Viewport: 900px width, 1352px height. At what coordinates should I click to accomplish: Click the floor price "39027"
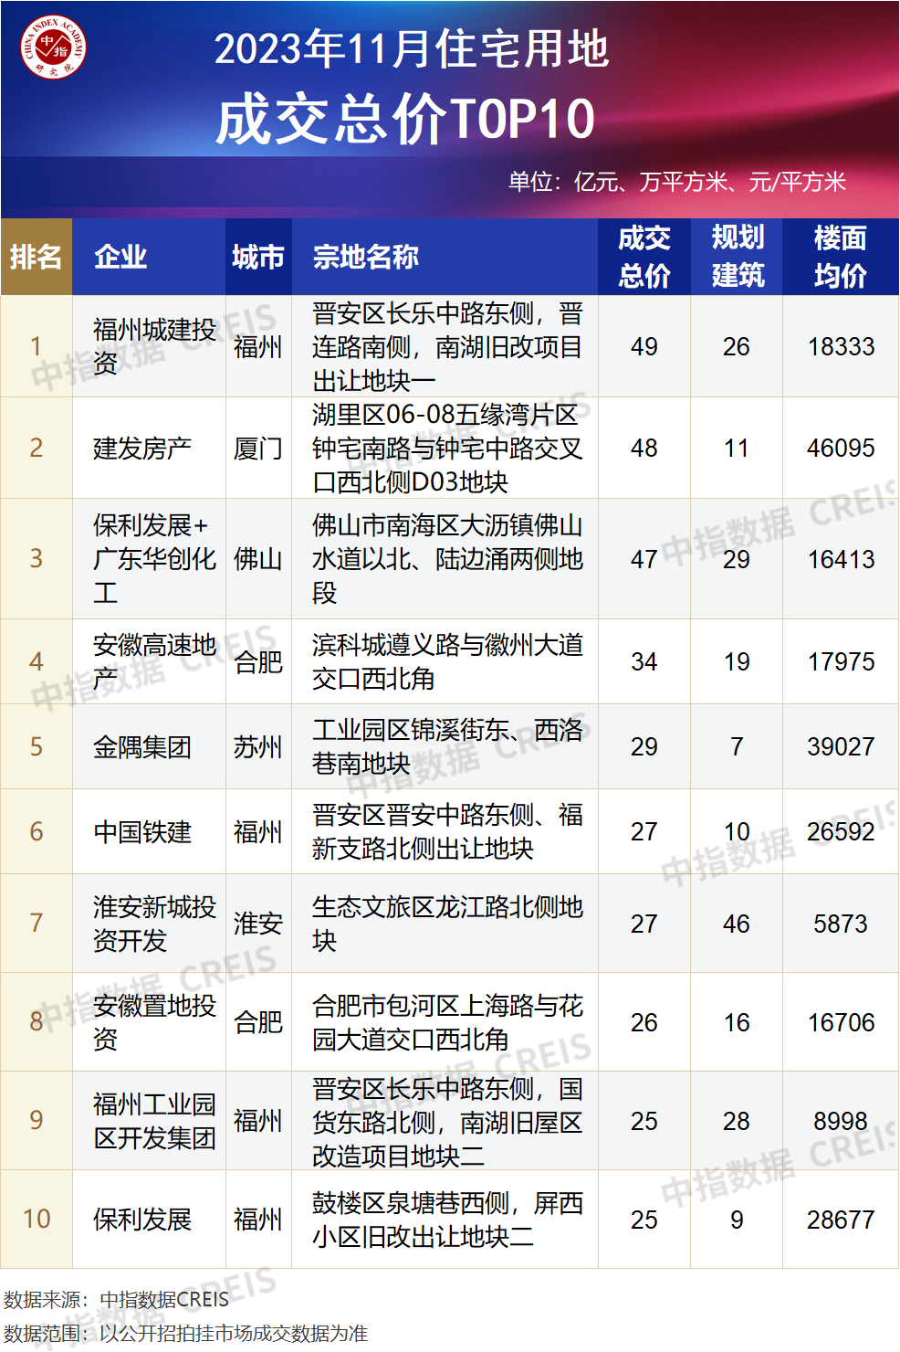coord(841,746)
